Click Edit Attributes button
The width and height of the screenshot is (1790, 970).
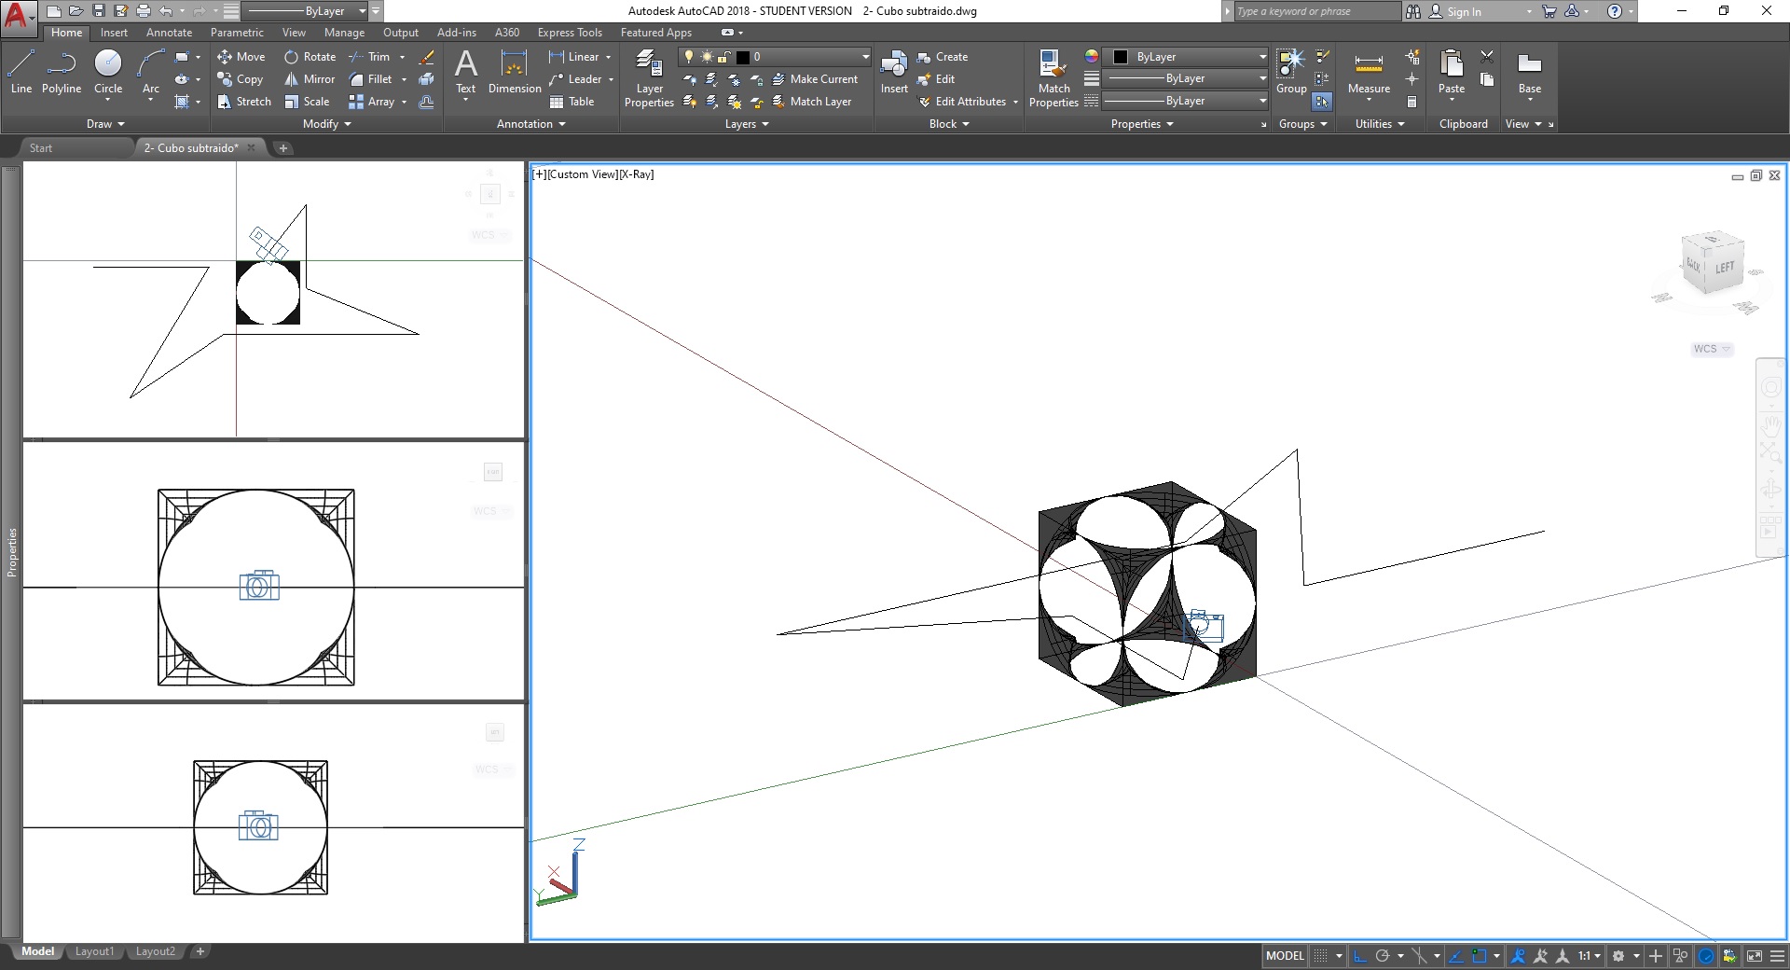(x=969, y=102)
